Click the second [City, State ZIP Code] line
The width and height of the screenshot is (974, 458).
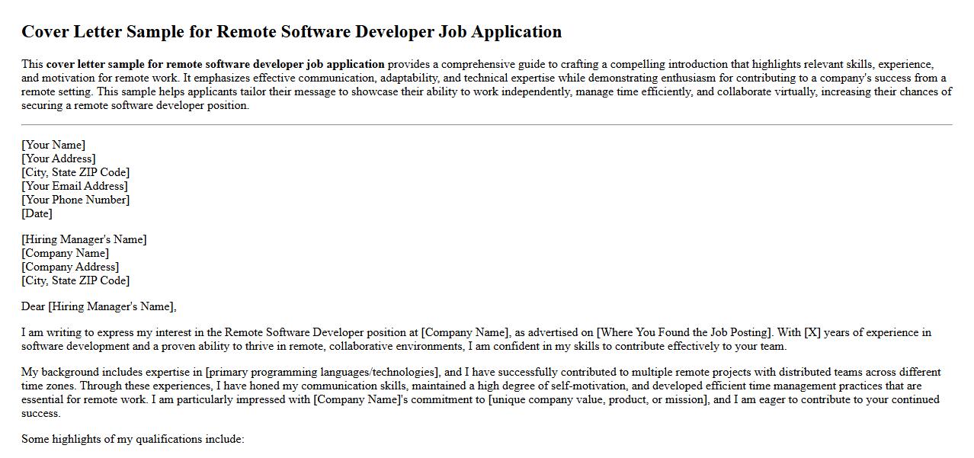(75, 280)
